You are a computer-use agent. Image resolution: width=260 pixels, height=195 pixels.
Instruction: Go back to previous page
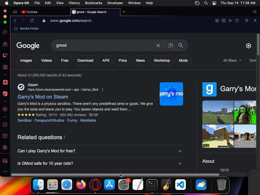pos(15,21)
